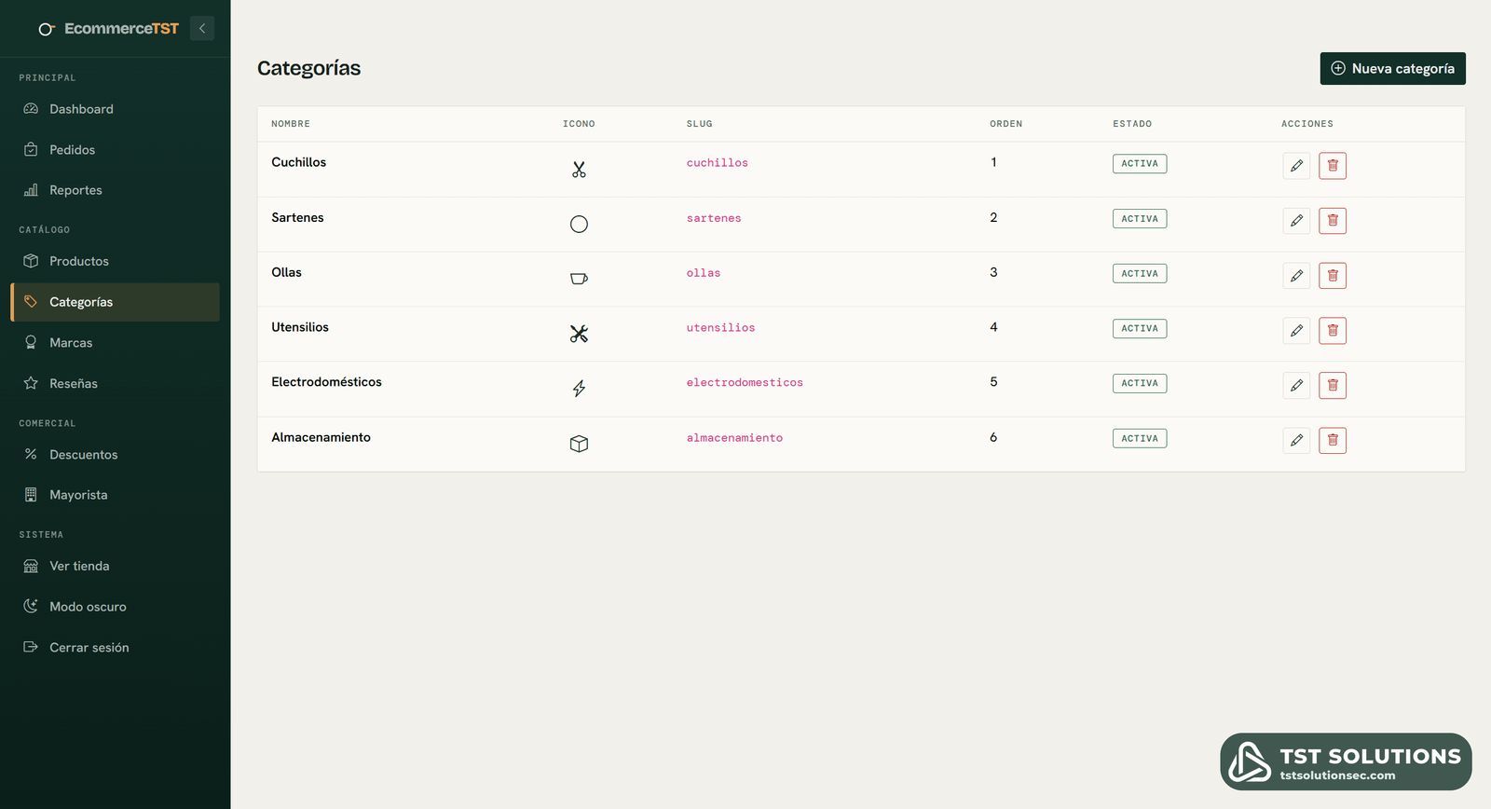1491x809 pixels.
Task: Open Reportes section
Action: (116, 190)
